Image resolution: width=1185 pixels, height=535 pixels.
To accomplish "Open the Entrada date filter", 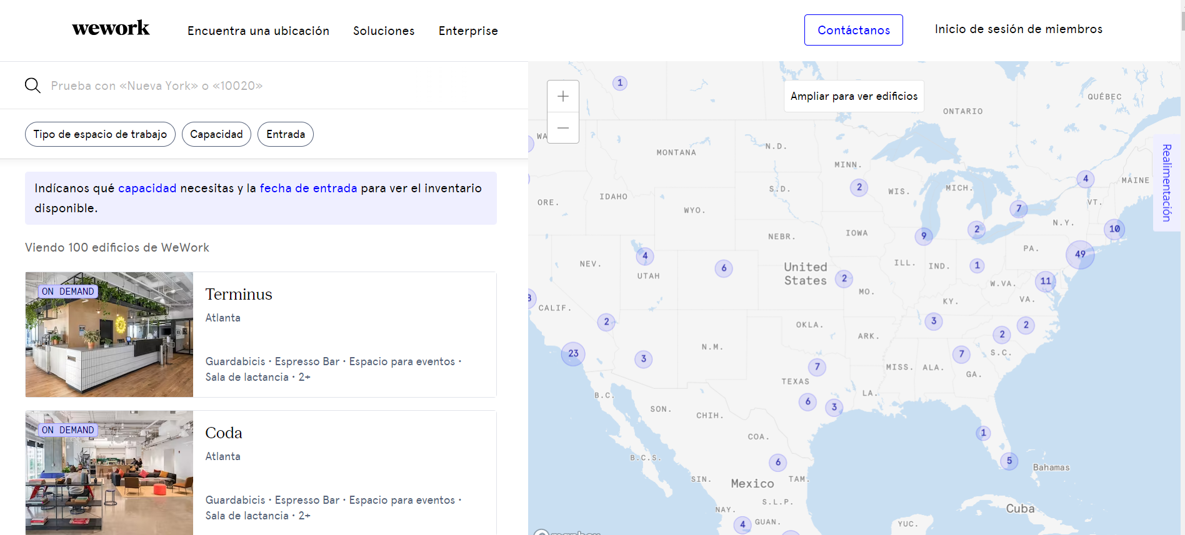I will click(286, 134).
